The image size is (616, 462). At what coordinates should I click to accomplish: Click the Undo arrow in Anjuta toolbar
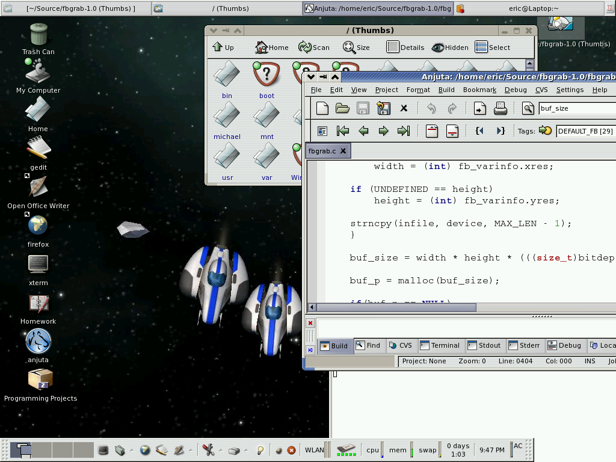coord(432,108)
